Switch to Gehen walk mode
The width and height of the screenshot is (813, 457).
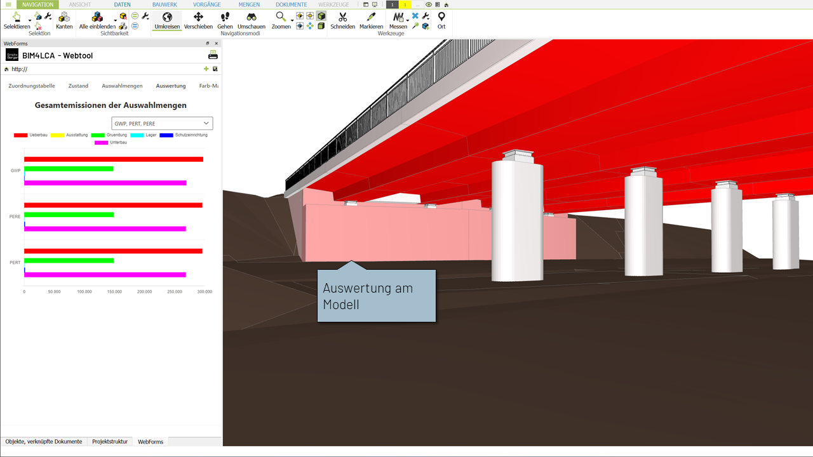pyautogui.click(x=225, y=20)
